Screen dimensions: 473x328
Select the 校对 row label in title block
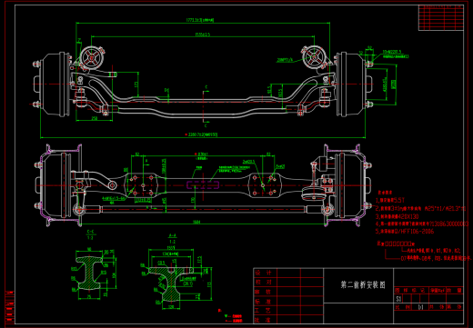coord(263,283)
